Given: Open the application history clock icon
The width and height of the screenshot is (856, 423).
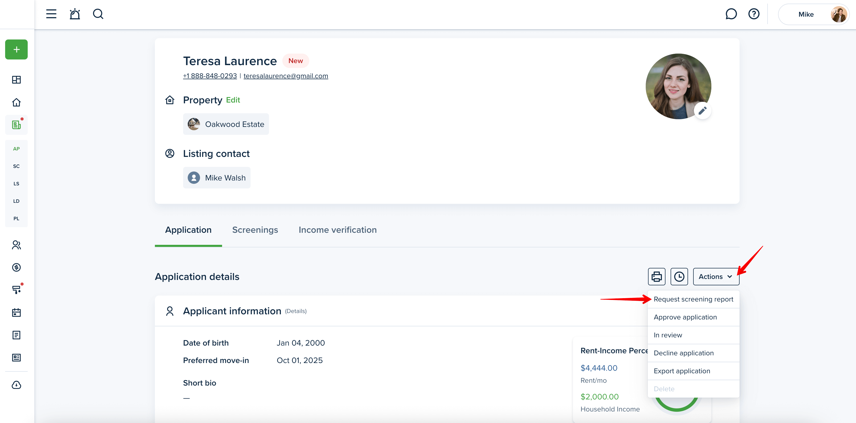Looking at the screenshot, I should (679, 276).
